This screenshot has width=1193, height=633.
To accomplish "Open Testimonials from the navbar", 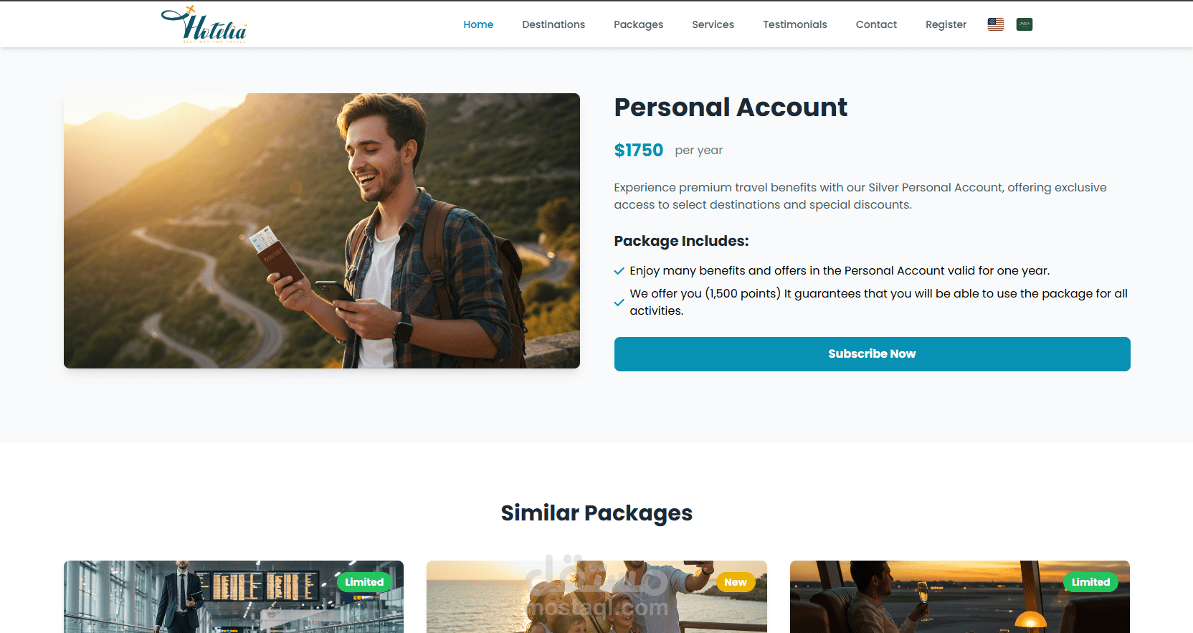I will click(794, 24).
